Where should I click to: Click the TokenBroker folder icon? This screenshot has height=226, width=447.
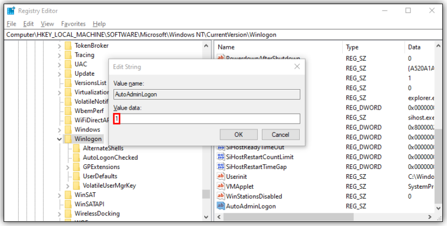(68, 45)
